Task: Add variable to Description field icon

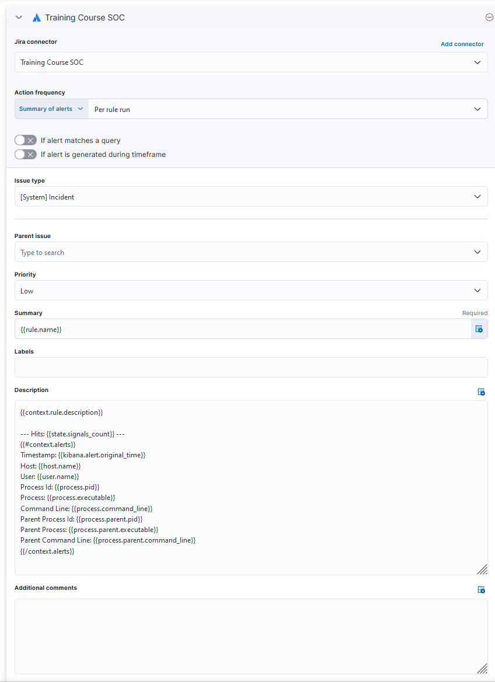Action: (482, 391)
